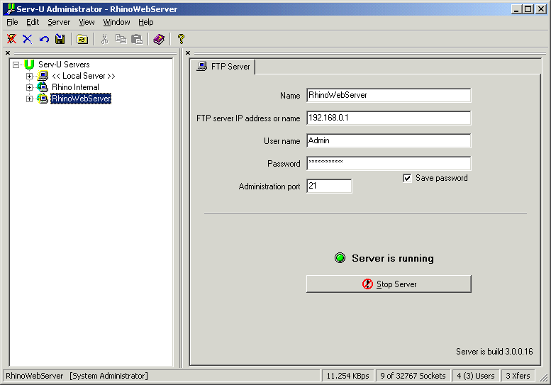The height and width of the screenshot is (385, 551).
Task: Expand the Local Server tree node
Action: 29,76
